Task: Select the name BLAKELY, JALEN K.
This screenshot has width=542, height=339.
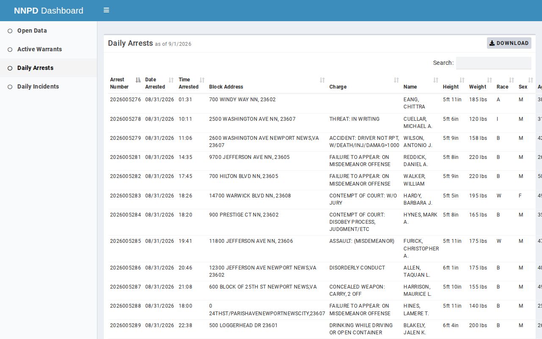Action: tap(415, 329)
